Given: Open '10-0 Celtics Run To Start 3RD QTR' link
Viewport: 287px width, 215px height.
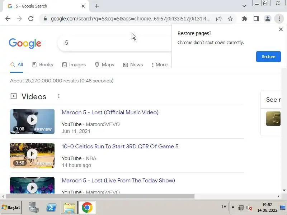Looking at the screenshot, I should tap(120, 147).
